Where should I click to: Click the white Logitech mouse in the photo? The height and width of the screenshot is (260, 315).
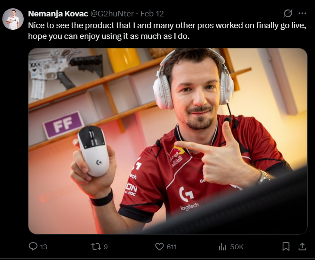[x=94, y=151]
